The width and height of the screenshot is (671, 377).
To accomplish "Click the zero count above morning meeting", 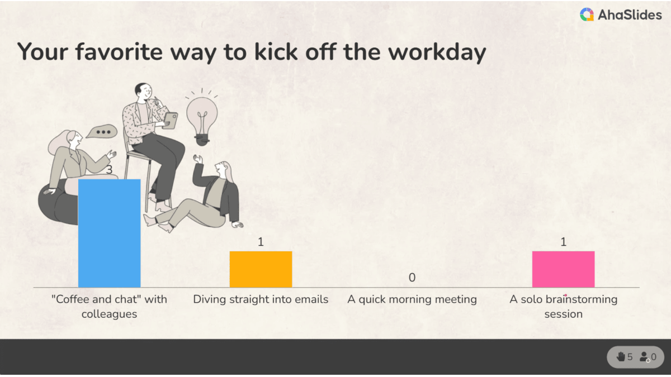I will click(412, 278).
